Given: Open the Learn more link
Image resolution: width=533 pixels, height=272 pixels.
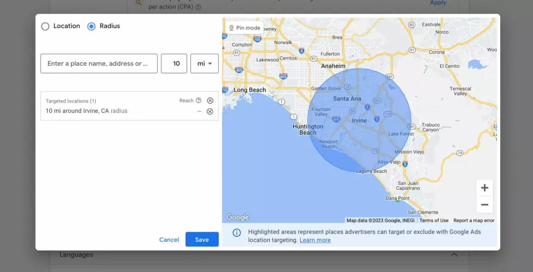Looking at the screenshot, I should point(315,240).
